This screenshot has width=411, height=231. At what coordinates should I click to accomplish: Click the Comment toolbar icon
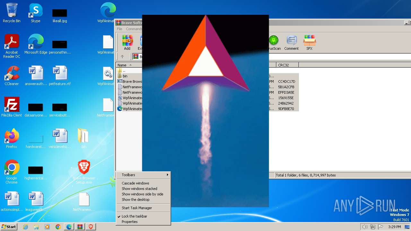(291, 43)
